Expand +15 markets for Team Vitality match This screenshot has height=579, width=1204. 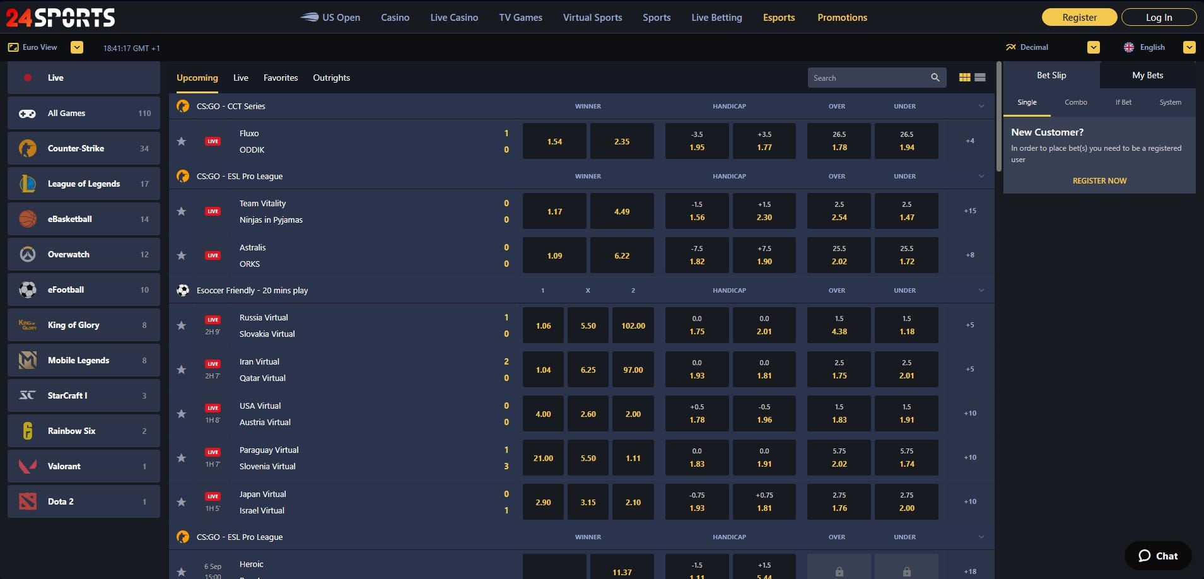tap(970, 211)
